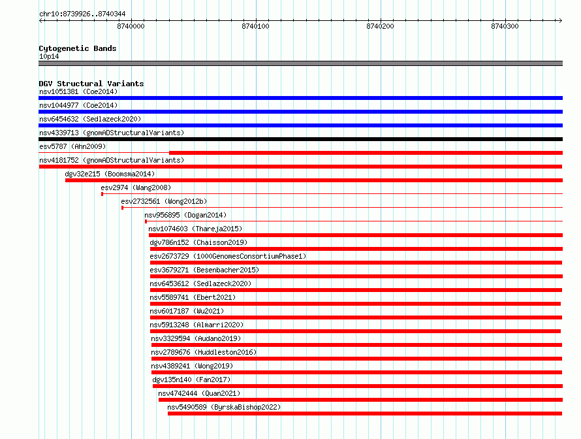Click the red bar of nsv5490589
Image resolution: width=581 pixels, height=439 pixels.
coord(365,414)
